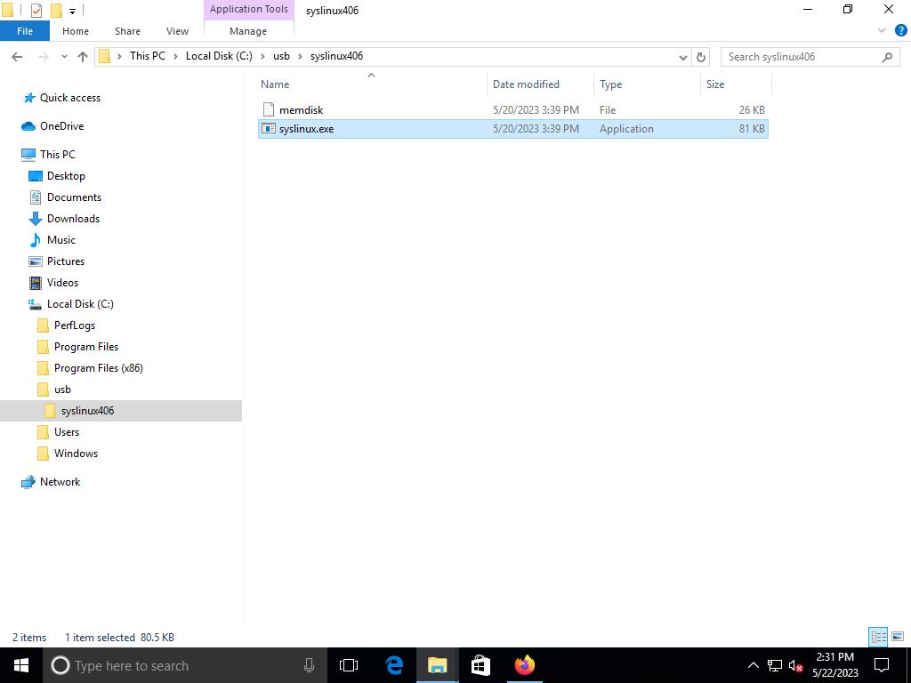Switch to Details view layout

click(878, 637)
